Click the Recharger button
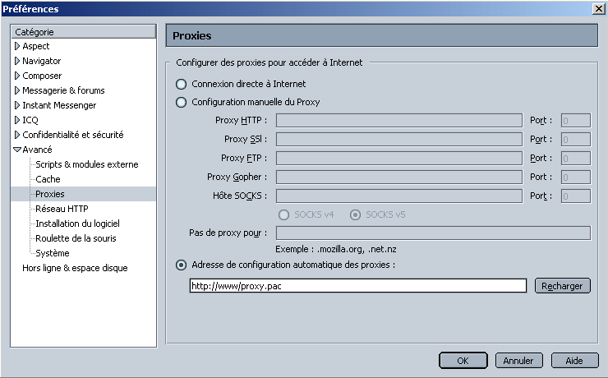The image size is (608, 378). (x=562, y=286)
